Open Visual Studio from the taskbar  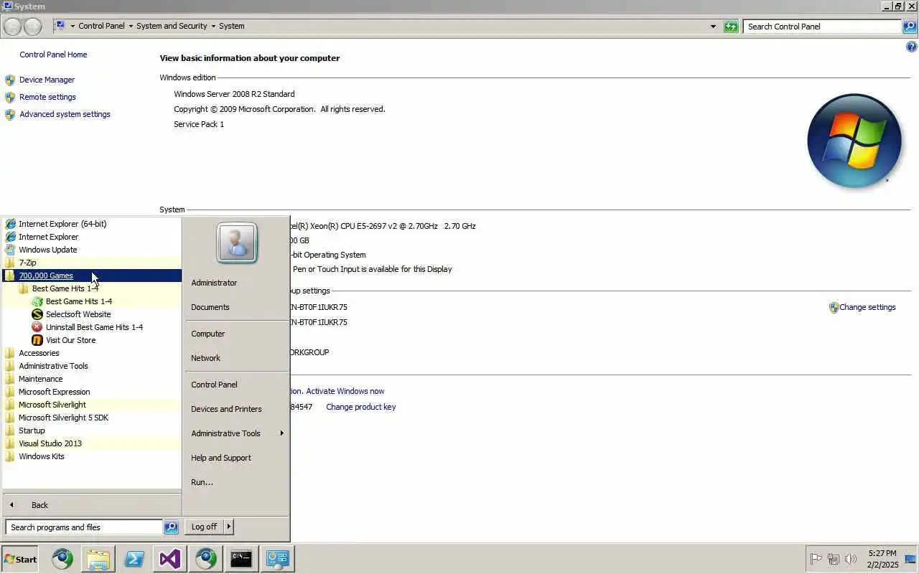(170, 559)
